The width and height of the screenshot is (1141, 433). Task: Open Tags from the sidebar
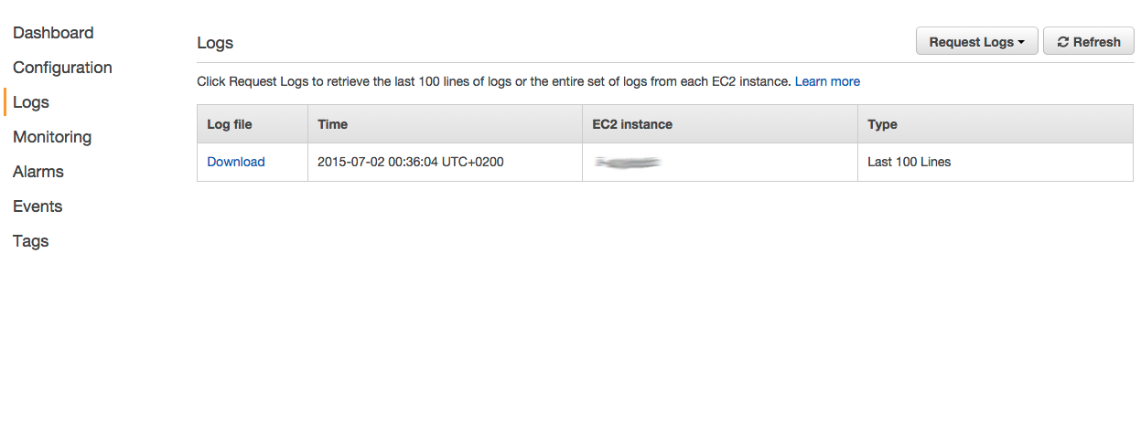tap(31, 241)
